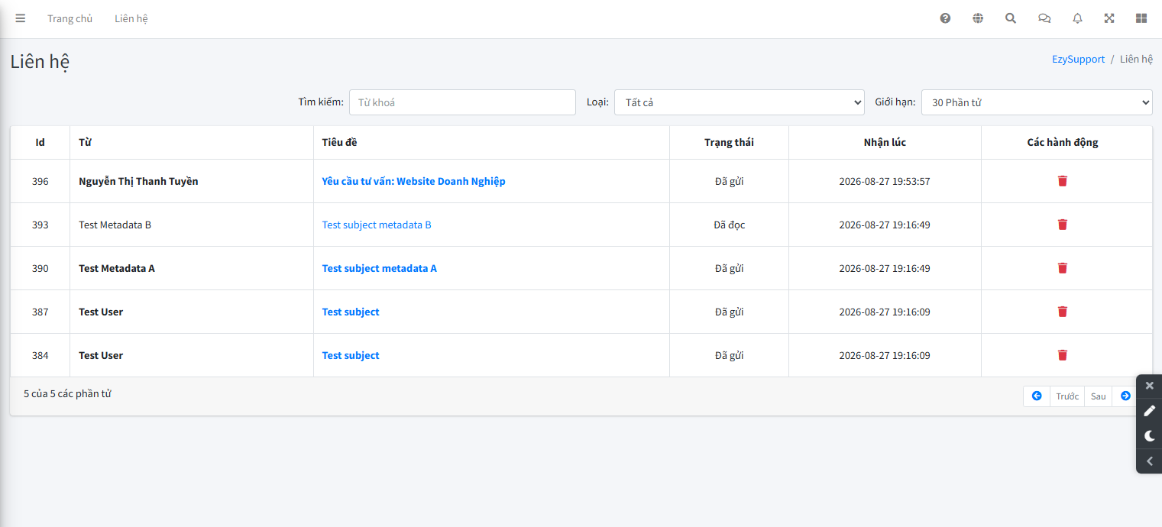Click the '5 của 5 các phần tử' count
Viewport: 1162px width, 527px height.
67,393
